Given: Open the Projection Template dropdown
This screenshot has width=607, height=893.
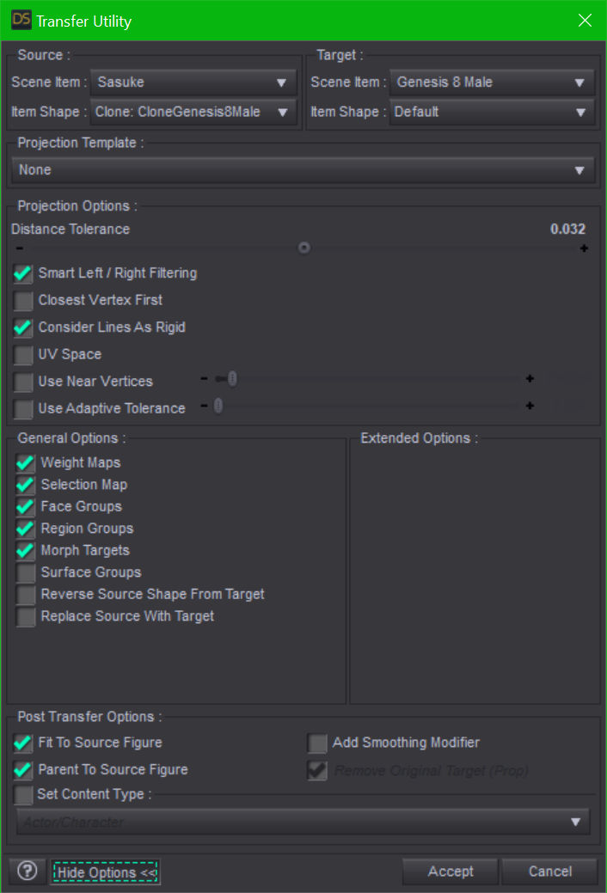Looking at the screenshot, I should click(x=303, y=170).
